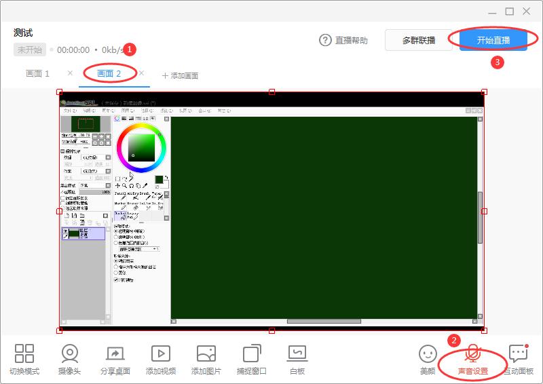Open the 切换模式 switch mode tool
The height and width of the screenshot is (384, 543).
tap(24, 359)
